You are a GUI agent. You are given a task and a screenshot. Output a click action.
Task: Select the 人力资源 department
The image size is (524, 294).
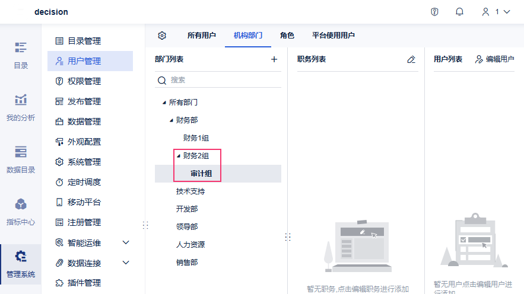coord(190,245)
